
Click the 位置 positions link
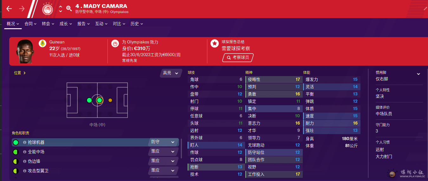point(20,73)
